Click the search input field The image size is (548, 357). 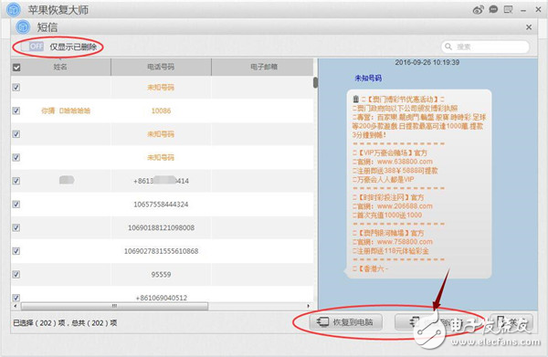pyautogui.click(x=485, y=47)
